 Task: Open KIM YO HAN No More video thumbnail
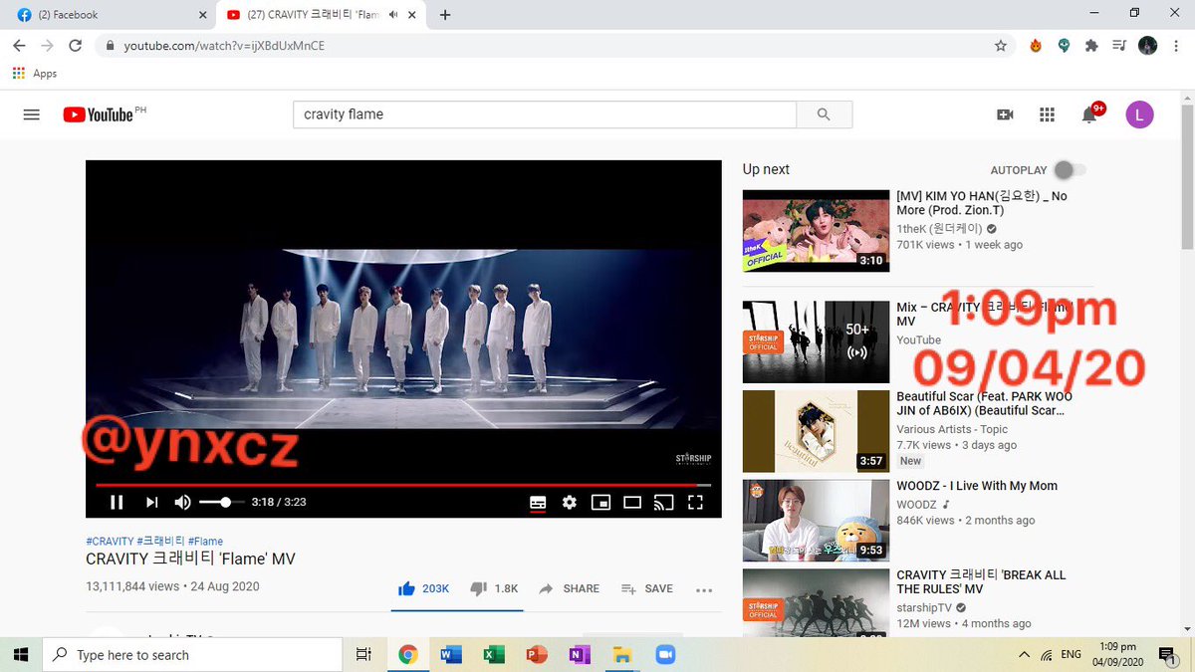pyautogui.click(x=816, y=231)
